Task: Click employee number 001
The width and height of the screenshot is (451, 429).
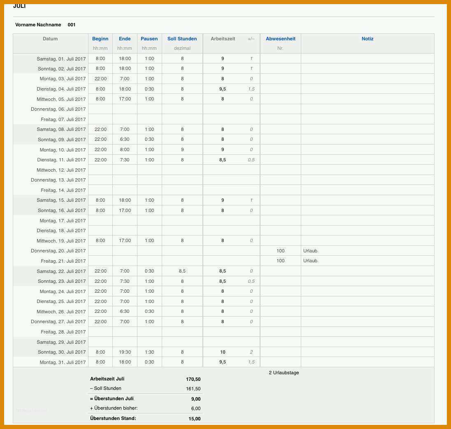Action: click(71, 25)
